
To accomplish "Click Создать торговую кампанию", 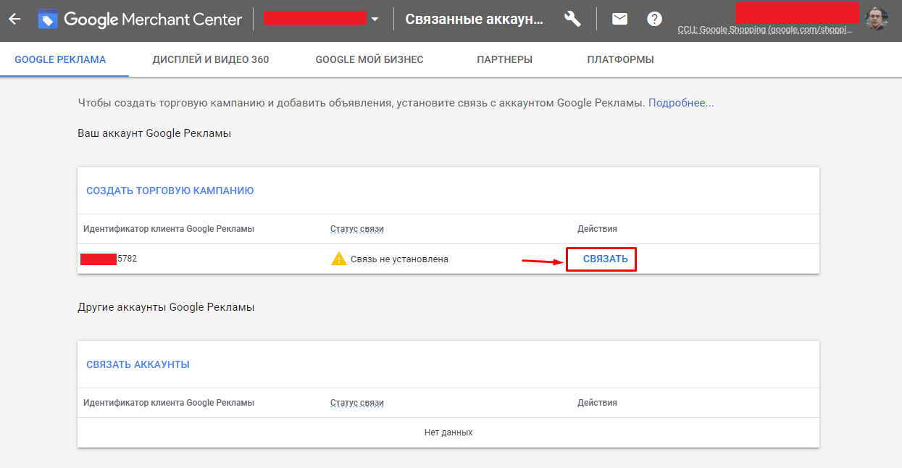I will coord(170,191).
